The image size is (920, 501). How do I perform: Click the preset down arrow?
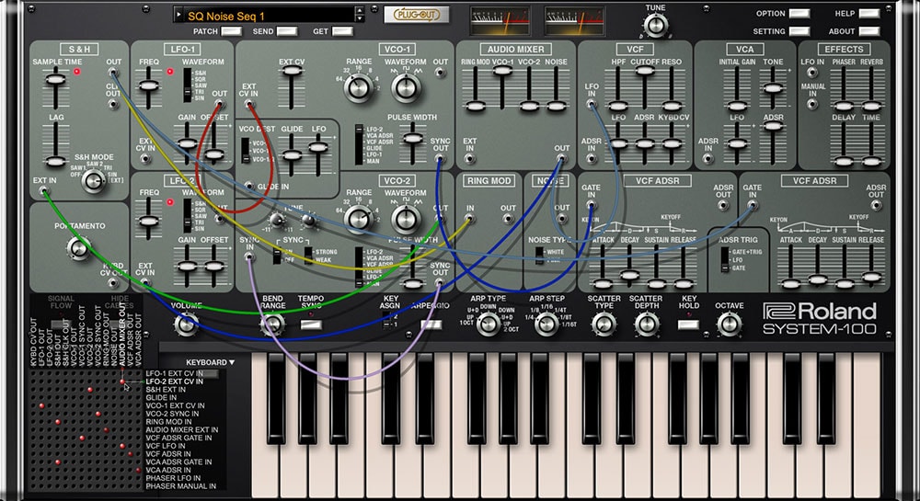(x=359, y=19)
